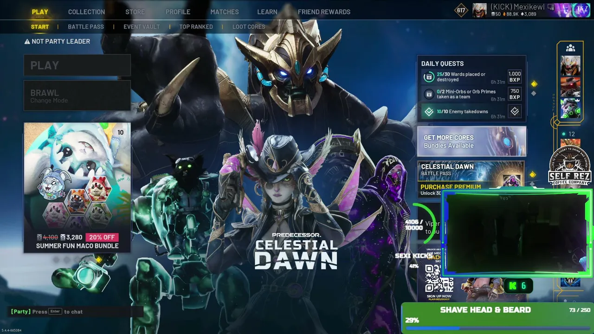The height and width of the screenshot is (334, 594).
Task: Click the yellow diamond marker beside Celestial Dawn pass
Action: (x=533, y=175)
